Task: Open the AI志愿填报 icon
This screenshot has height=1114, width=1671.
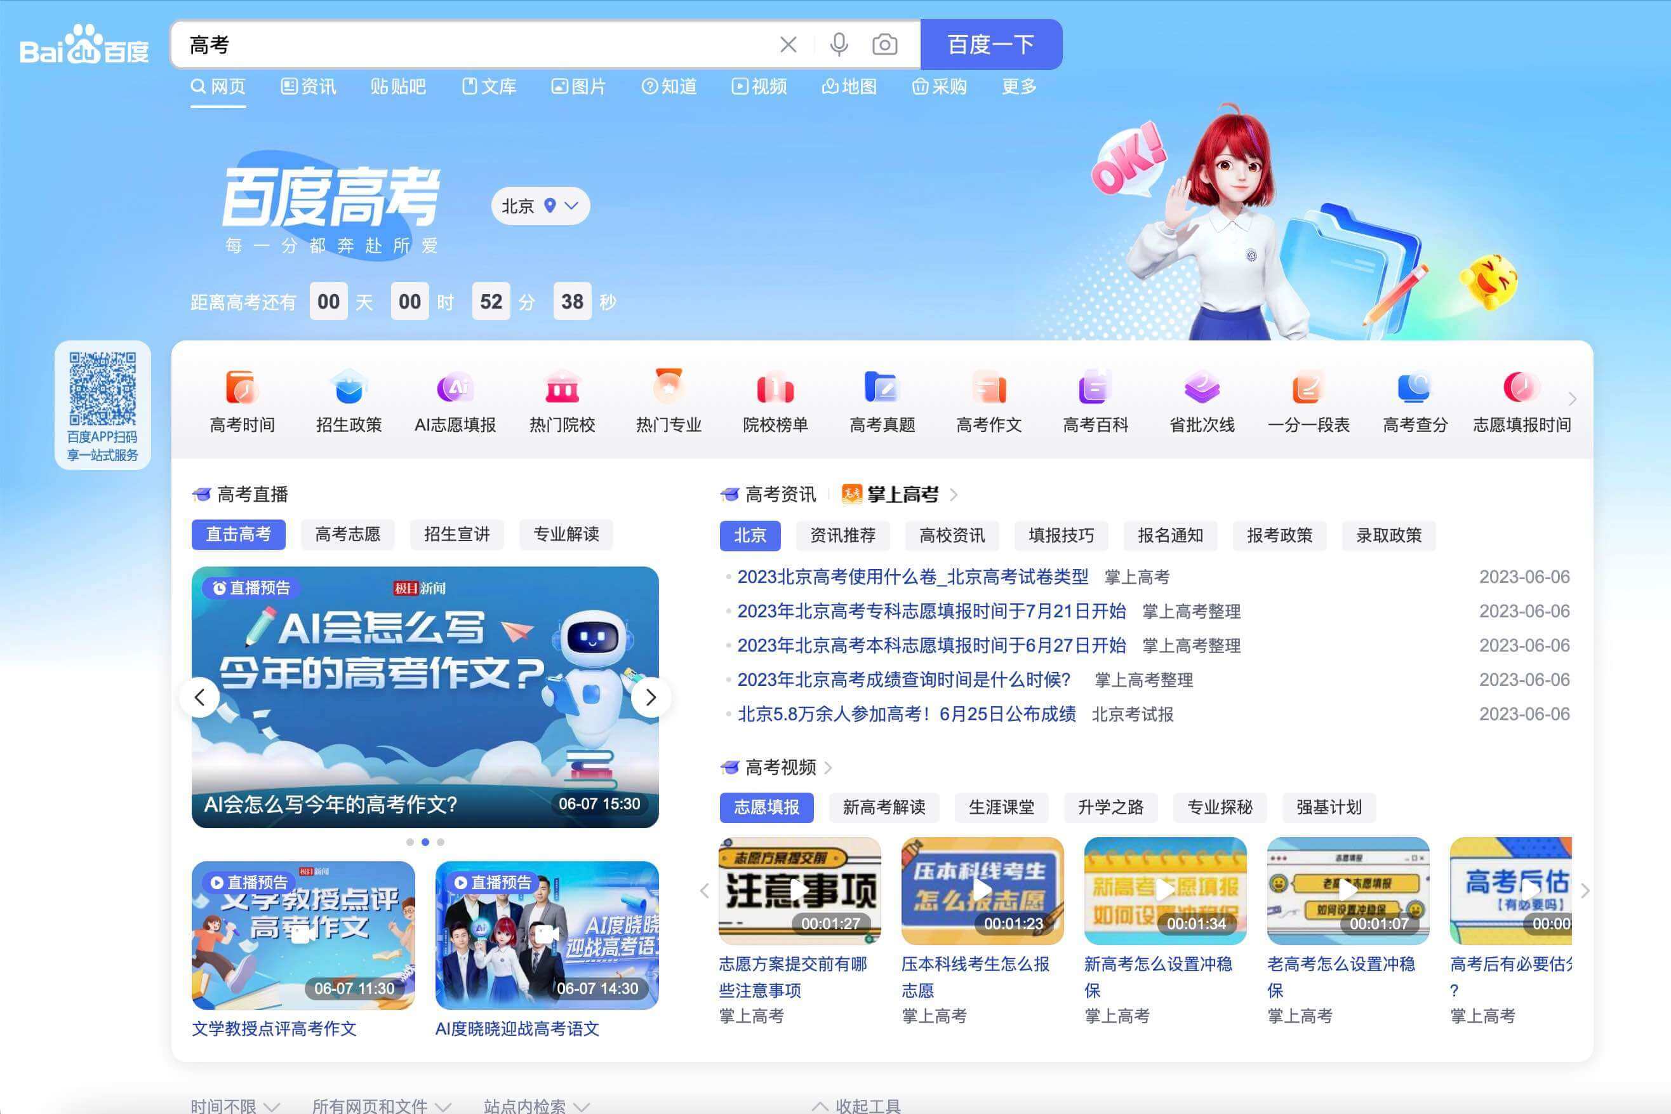Action: click(455, 401)
